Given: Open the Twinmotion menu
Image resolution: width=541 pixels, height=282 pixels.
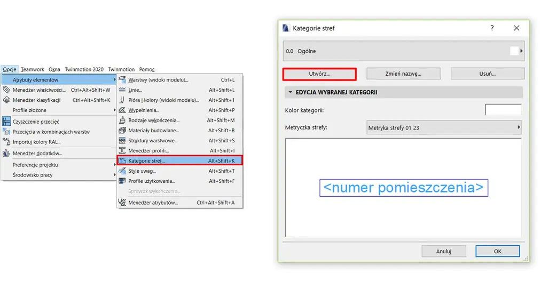Looking at the screenshot, I should (x=121, y=69).
